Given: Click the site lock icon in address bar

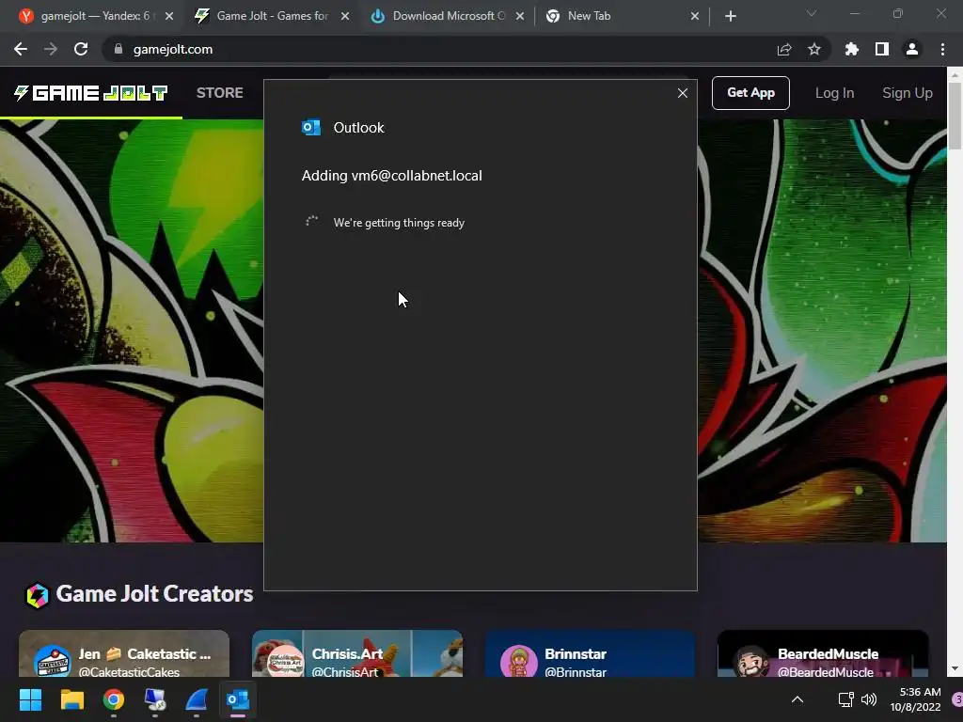Looking at the screenshot, I should pos(118,49).
